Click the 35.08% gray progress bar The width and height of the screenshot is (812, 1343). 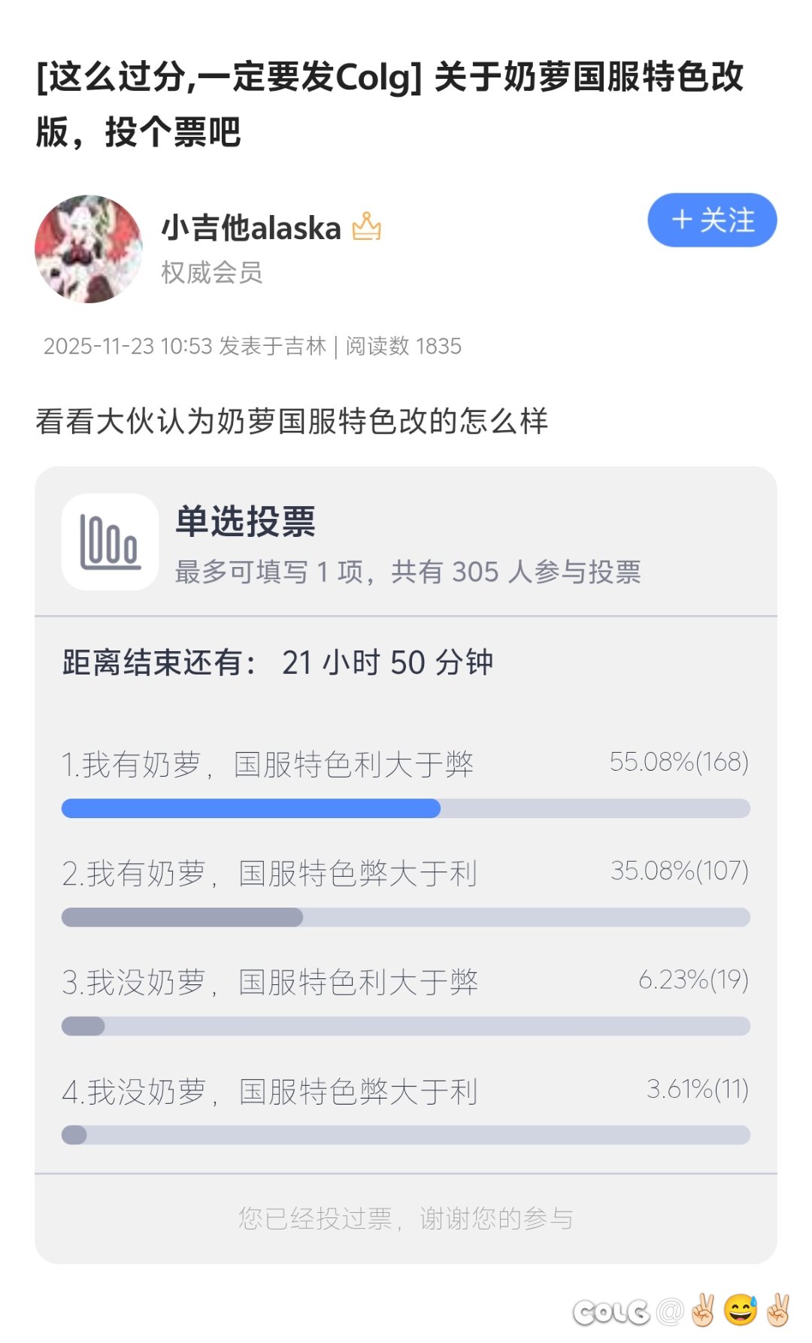click(x=182, y=917)
